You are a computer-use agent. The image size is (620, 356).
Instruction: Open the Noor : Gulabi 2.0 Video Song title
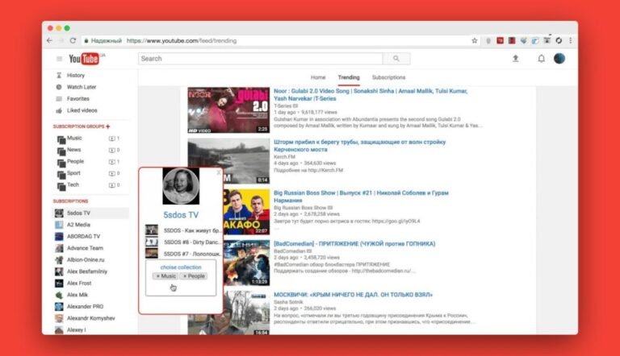click(371, 95)
